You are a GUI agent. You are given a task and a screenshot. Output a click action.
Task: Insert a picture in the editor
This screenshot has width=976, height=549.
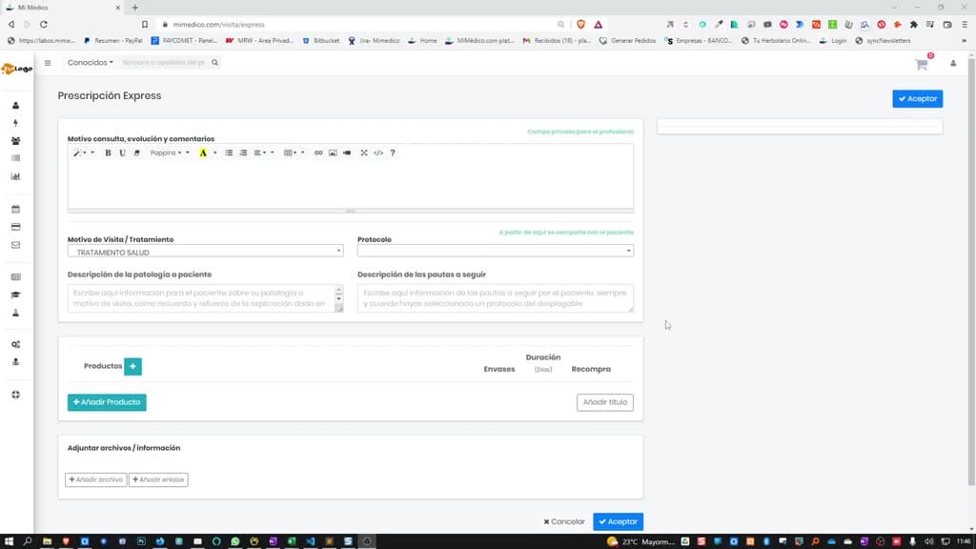(x=333, y=153)
